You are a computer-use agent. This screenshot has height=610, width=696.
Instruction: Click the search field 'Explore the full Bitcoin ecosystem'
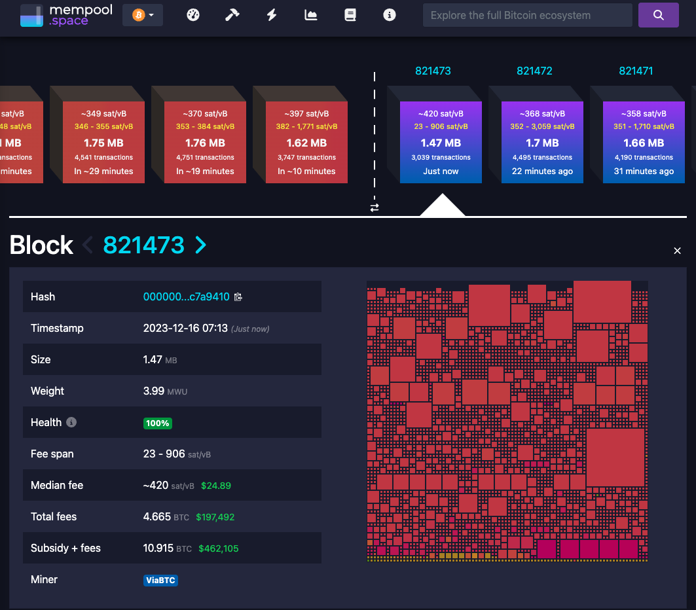coord(527,15)
